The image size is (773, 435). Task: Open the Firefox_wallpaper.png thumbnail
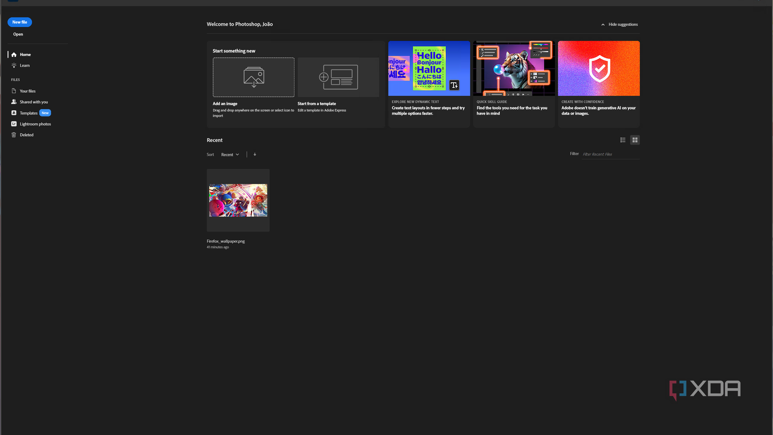point(238,200)
